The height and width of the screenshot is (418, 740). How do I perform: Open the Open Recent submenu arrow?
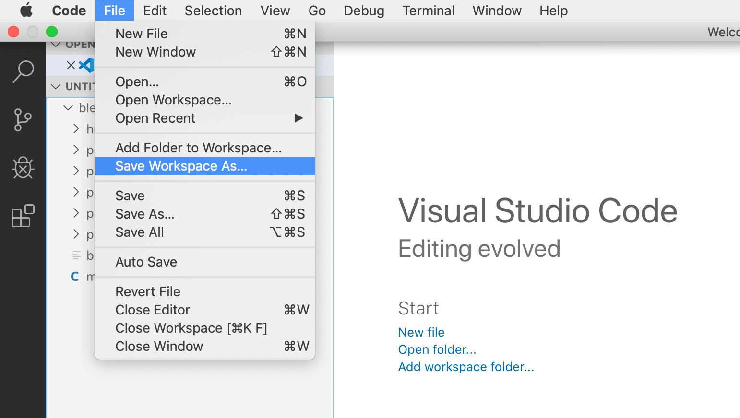coord(298,118)
